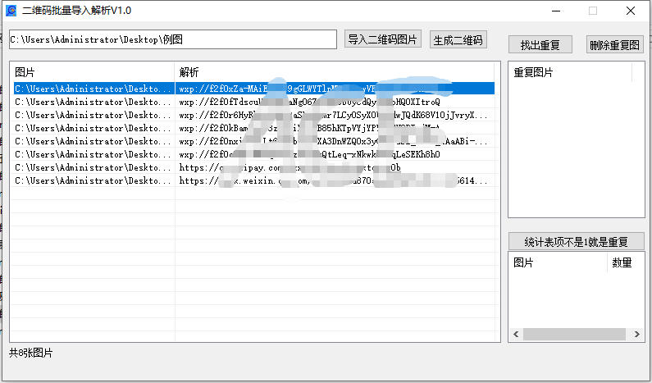
Task: Click the 导入二维码图片 button
Action: [x=383, y=39]
